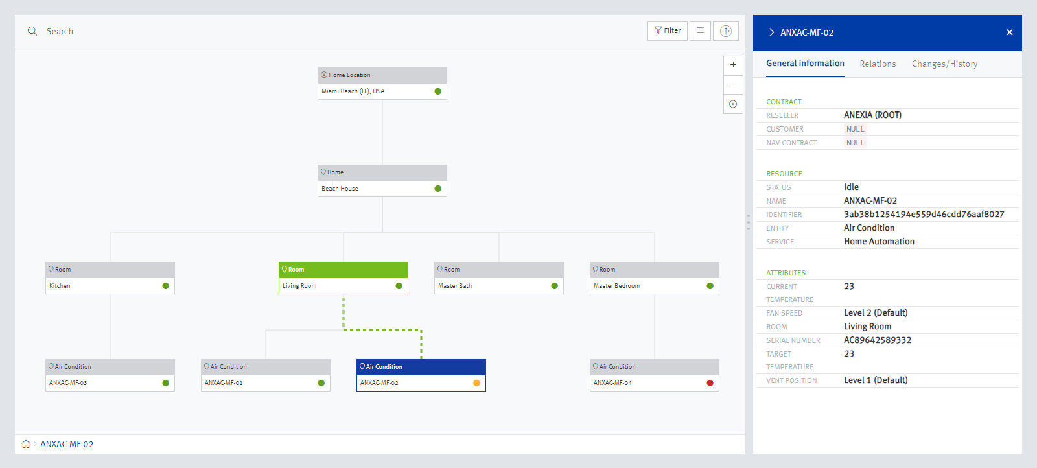Viewport: 1037px width, 468px height.
Task: Select the Beach House home node
Action: coord(382,181)
